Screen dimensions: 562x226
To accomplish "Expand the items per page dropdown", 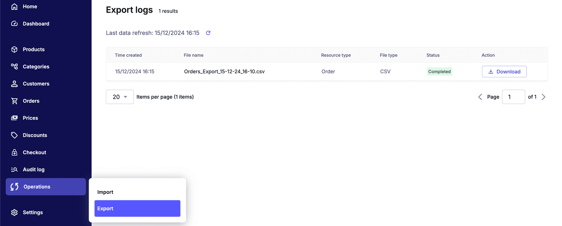I will tap(120, 97).
